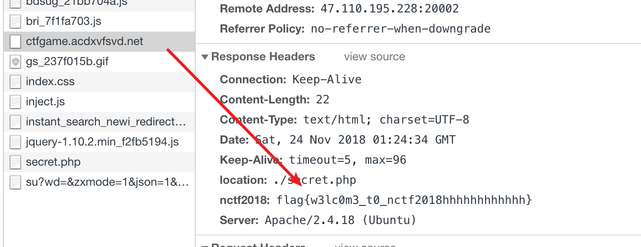Image resolution: width=641 pixels, height=247 pixels.
Task: Open view source for Response Headers
Action: click(x=374, y=57)
